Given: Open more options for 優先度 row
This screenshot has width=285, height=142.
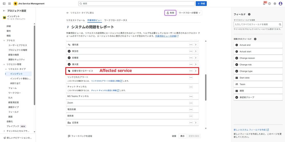Looking at the screenshot, I should coord(191,45).
